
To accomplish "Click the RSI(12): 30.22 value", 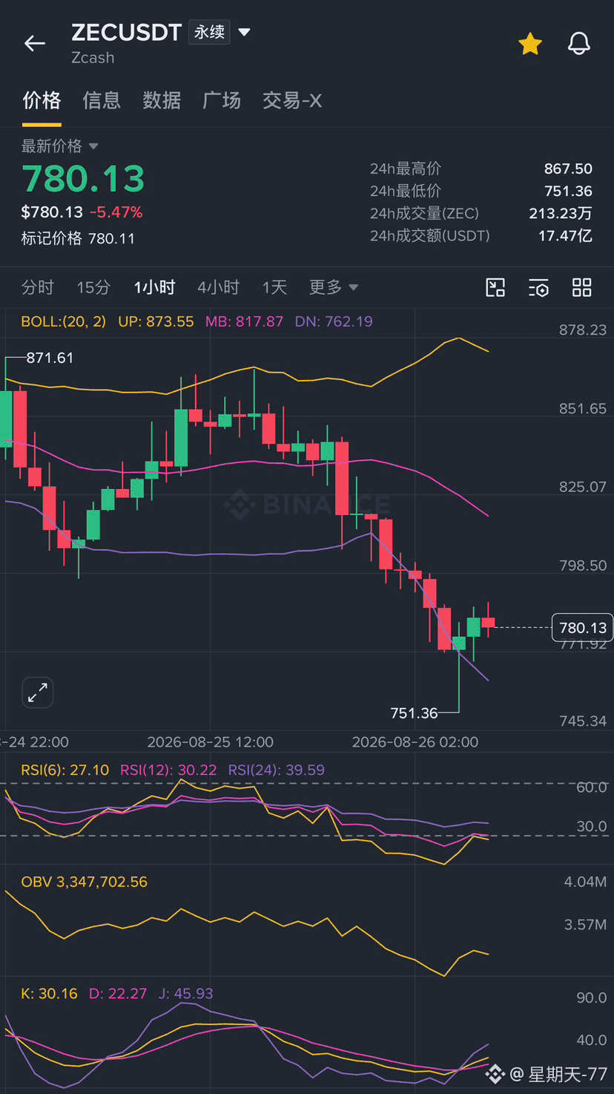I will [x=168, y=770].
